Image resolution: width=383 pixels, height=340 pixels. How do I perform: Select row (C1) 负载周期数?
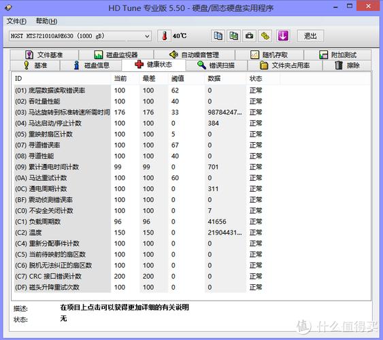pos(146,222)
